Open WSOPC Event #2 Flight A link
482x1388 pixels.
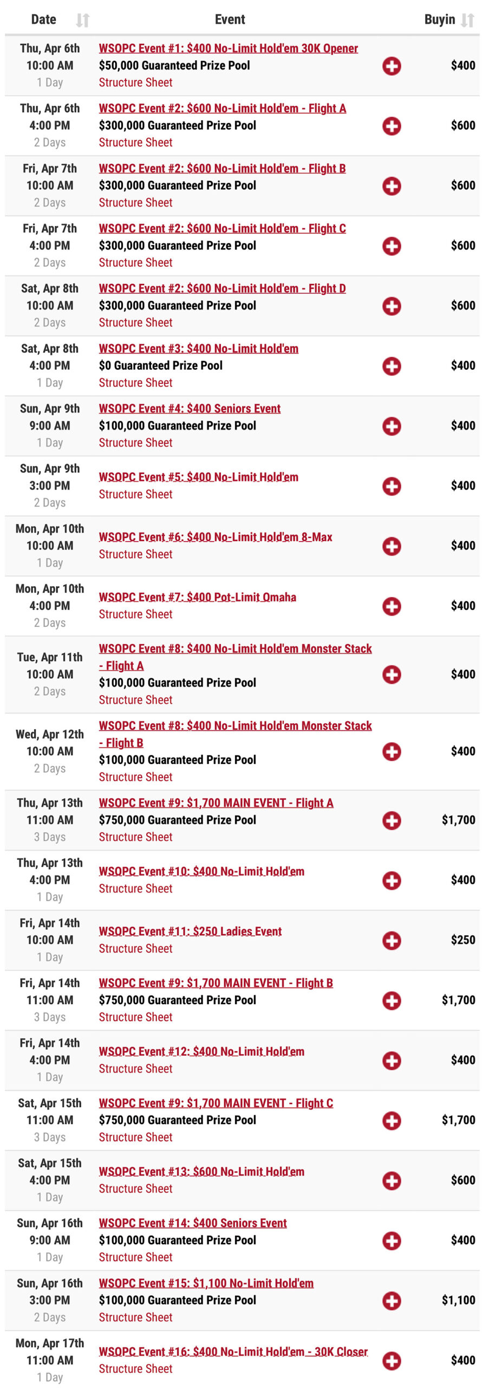coord(222,108)
